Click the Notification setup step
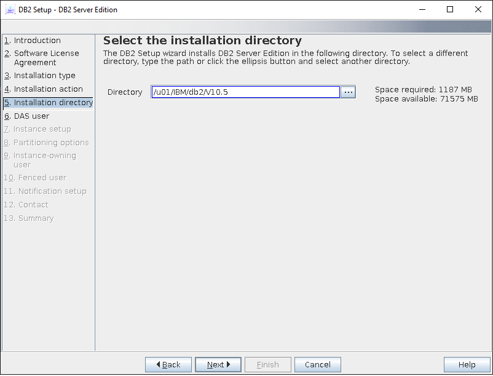Viewport: 493px width, 376px height. (x=52, y=191)
